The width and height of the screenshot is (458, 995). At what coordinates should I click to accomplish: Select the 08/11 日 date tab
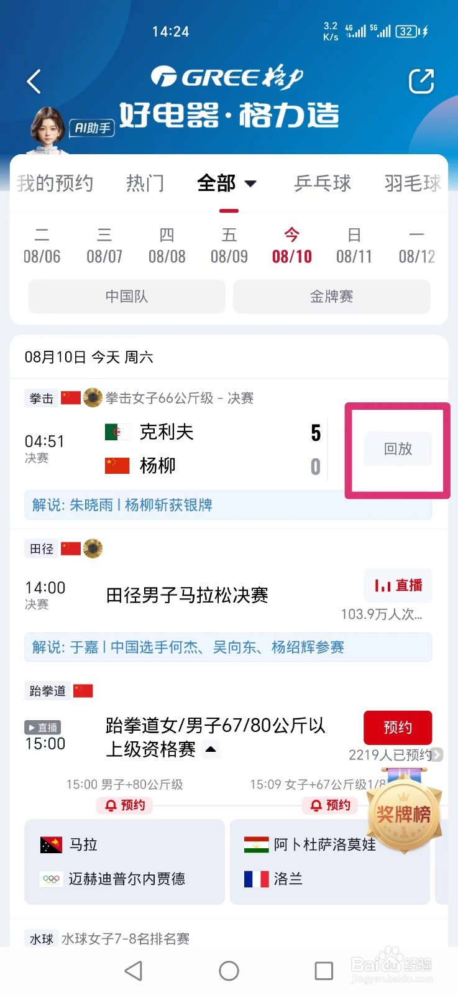(354, 246)
